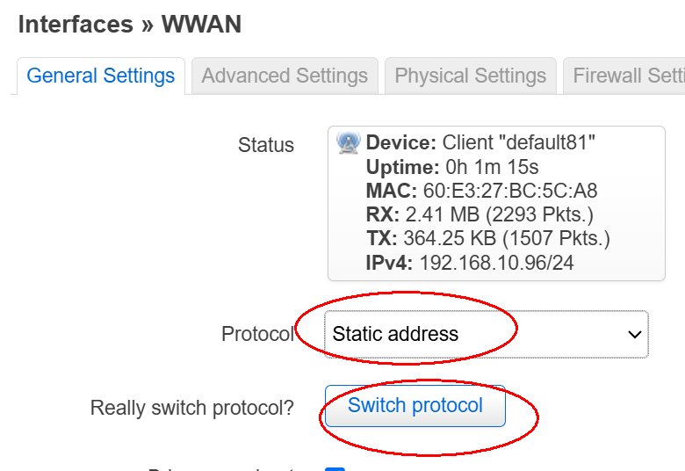Open the Protocol select showing Static address
The image size is (685, 471).
point(487,334)
